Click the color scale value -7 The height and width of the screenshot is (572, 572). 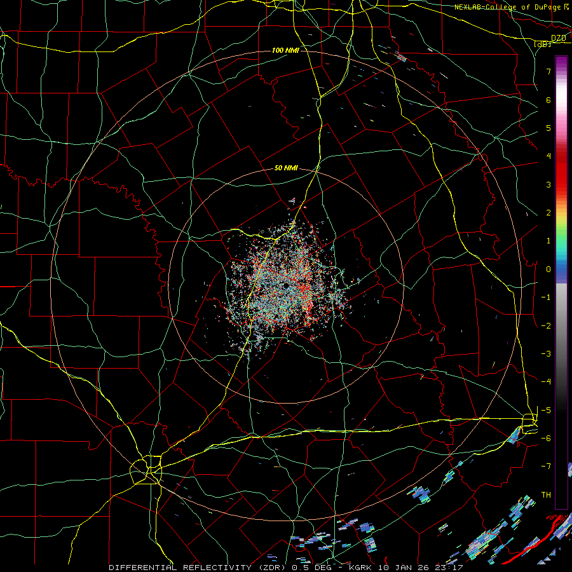tap(546, 466)
